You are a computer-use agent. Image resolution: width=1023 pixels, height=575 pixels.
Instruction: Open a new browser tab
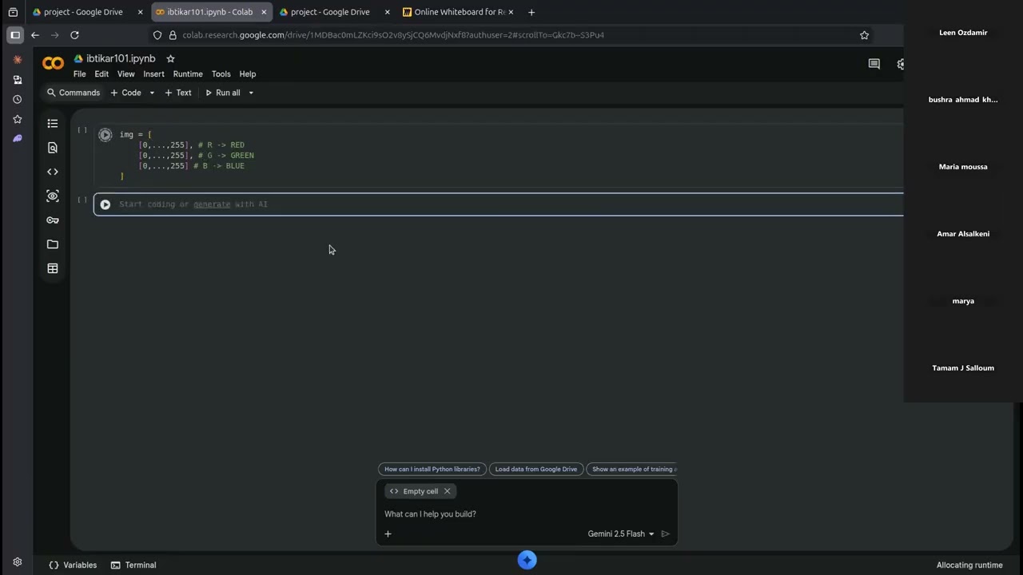(x=531, y=12)
